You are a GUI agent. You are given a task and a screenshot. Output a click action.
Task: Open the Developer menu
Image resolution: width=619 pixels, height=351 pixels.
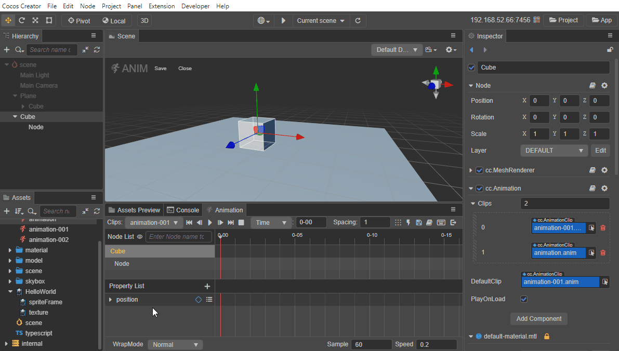click(x=195, y=6)
